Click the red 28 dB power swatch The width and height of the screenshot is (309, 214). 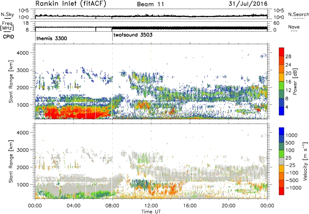282,52
